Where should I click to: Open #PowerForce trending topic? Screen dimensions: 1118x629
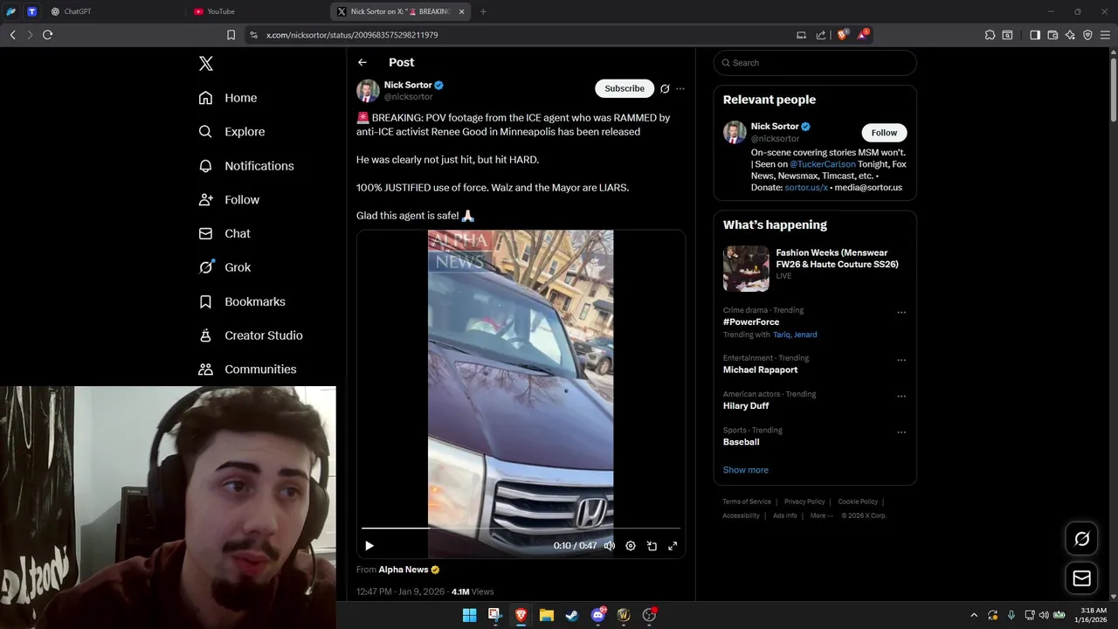tap(751, 322)
